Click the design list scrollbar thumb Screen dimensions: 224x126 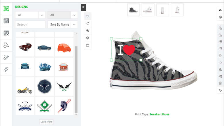point(76,79)
